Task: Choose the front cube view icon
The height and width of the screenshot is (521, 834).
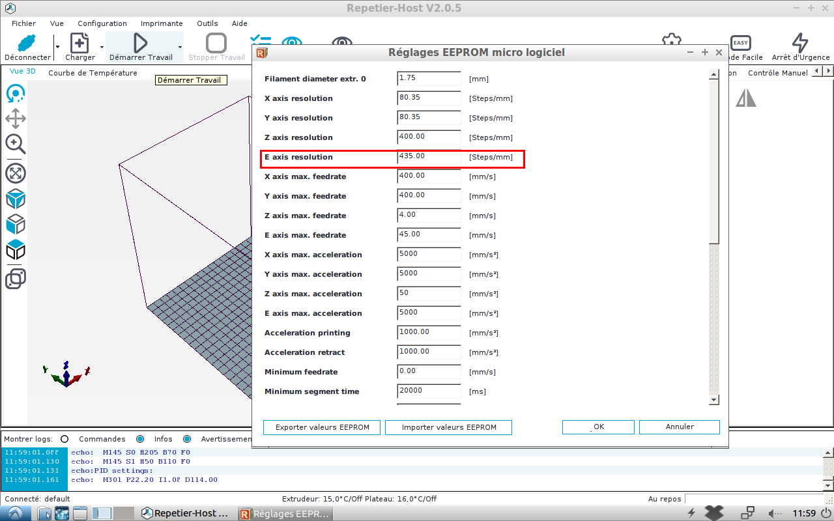Action: click(16, 224)
